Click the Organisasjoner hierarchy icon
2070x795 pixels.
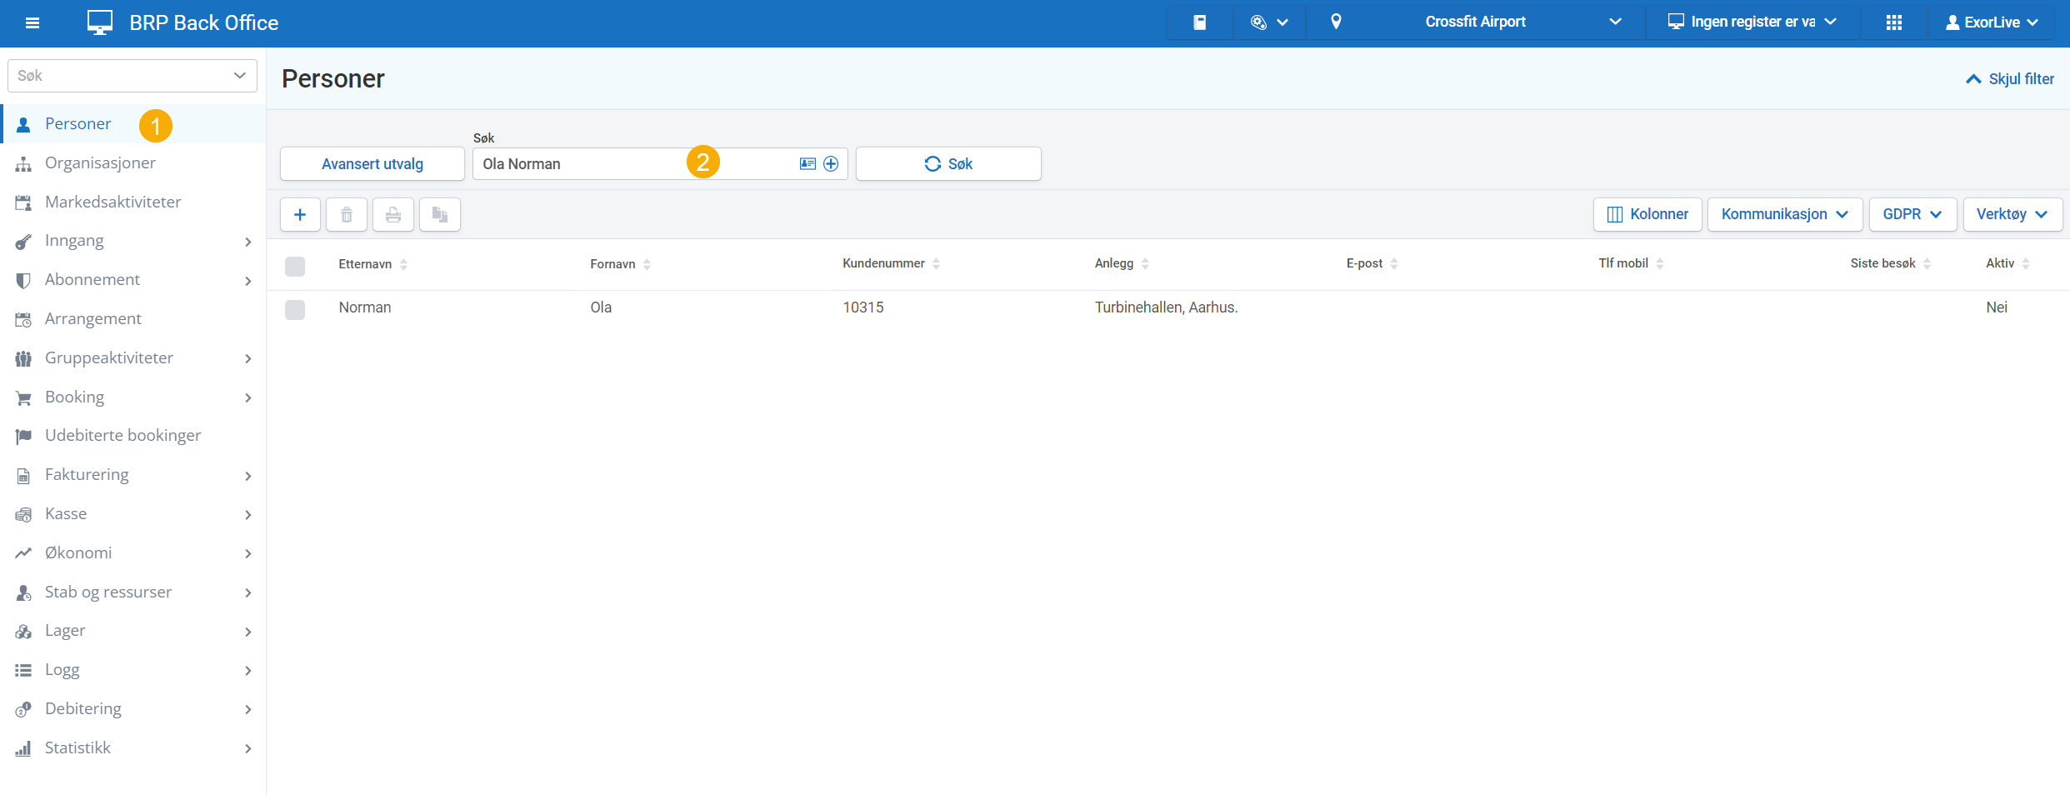coord(23,164)
